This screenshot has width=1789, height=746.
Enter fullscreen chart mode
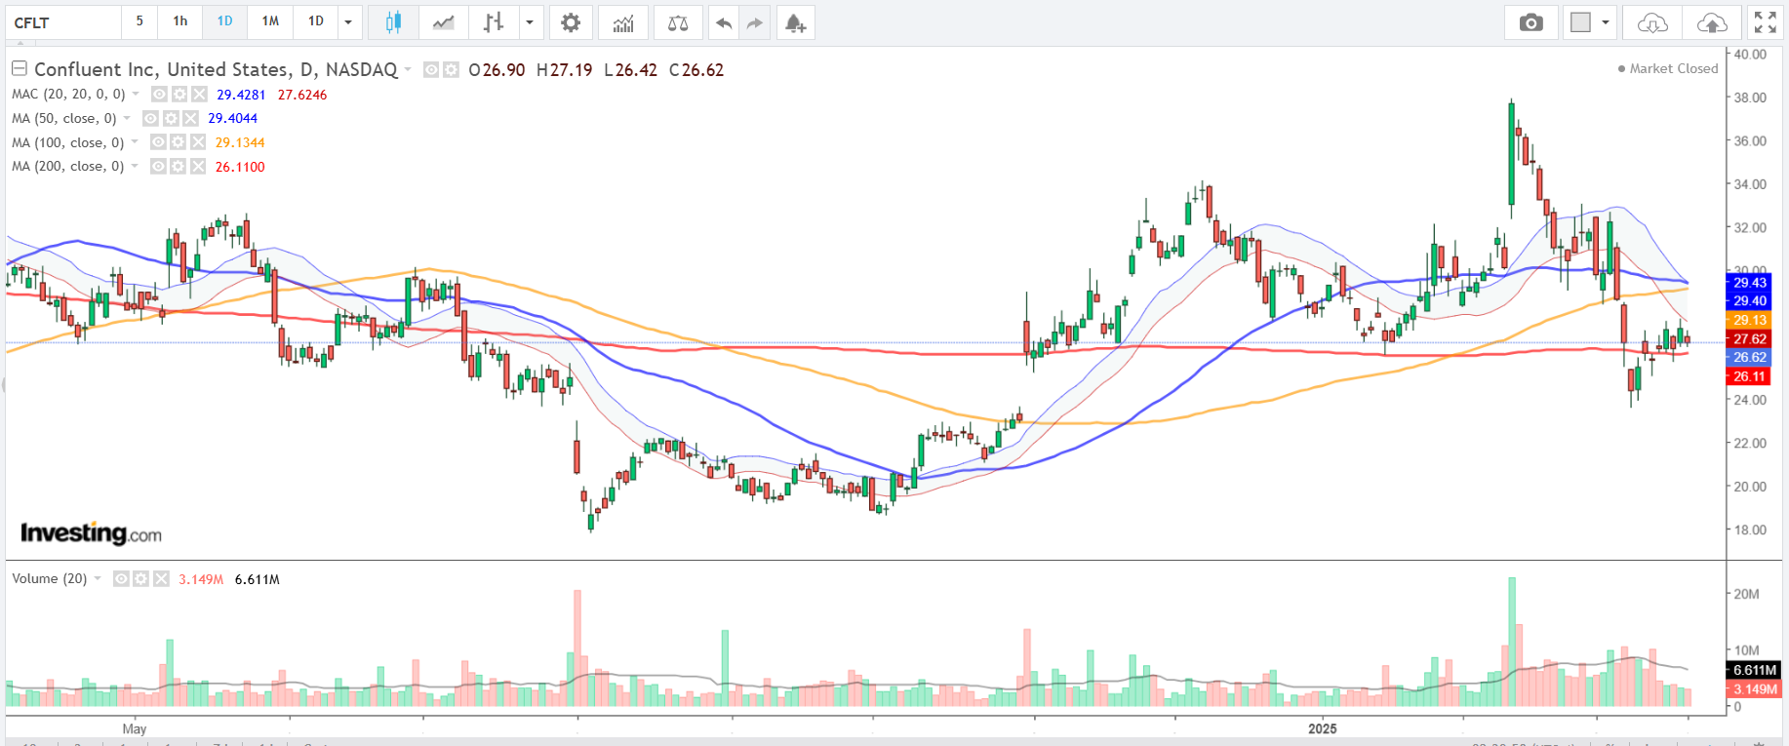coord(1765,22)
